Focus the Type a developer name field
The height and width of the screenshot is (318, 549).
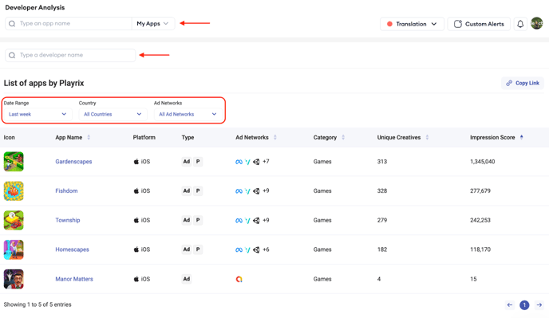pyautogui.click(x=70, y=55)
